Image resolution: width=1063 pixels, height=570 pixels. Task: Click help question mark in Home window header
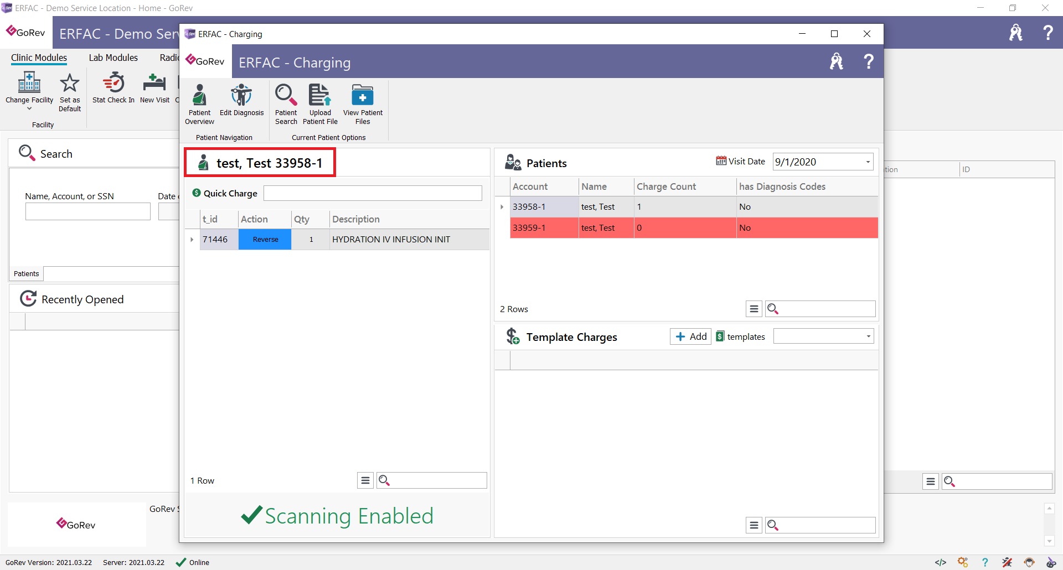click(1048, 33)
